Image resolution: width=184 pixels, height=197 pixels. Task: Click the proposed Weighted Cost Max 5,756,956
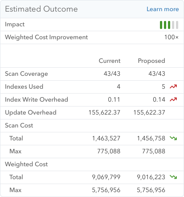point(151,190)
